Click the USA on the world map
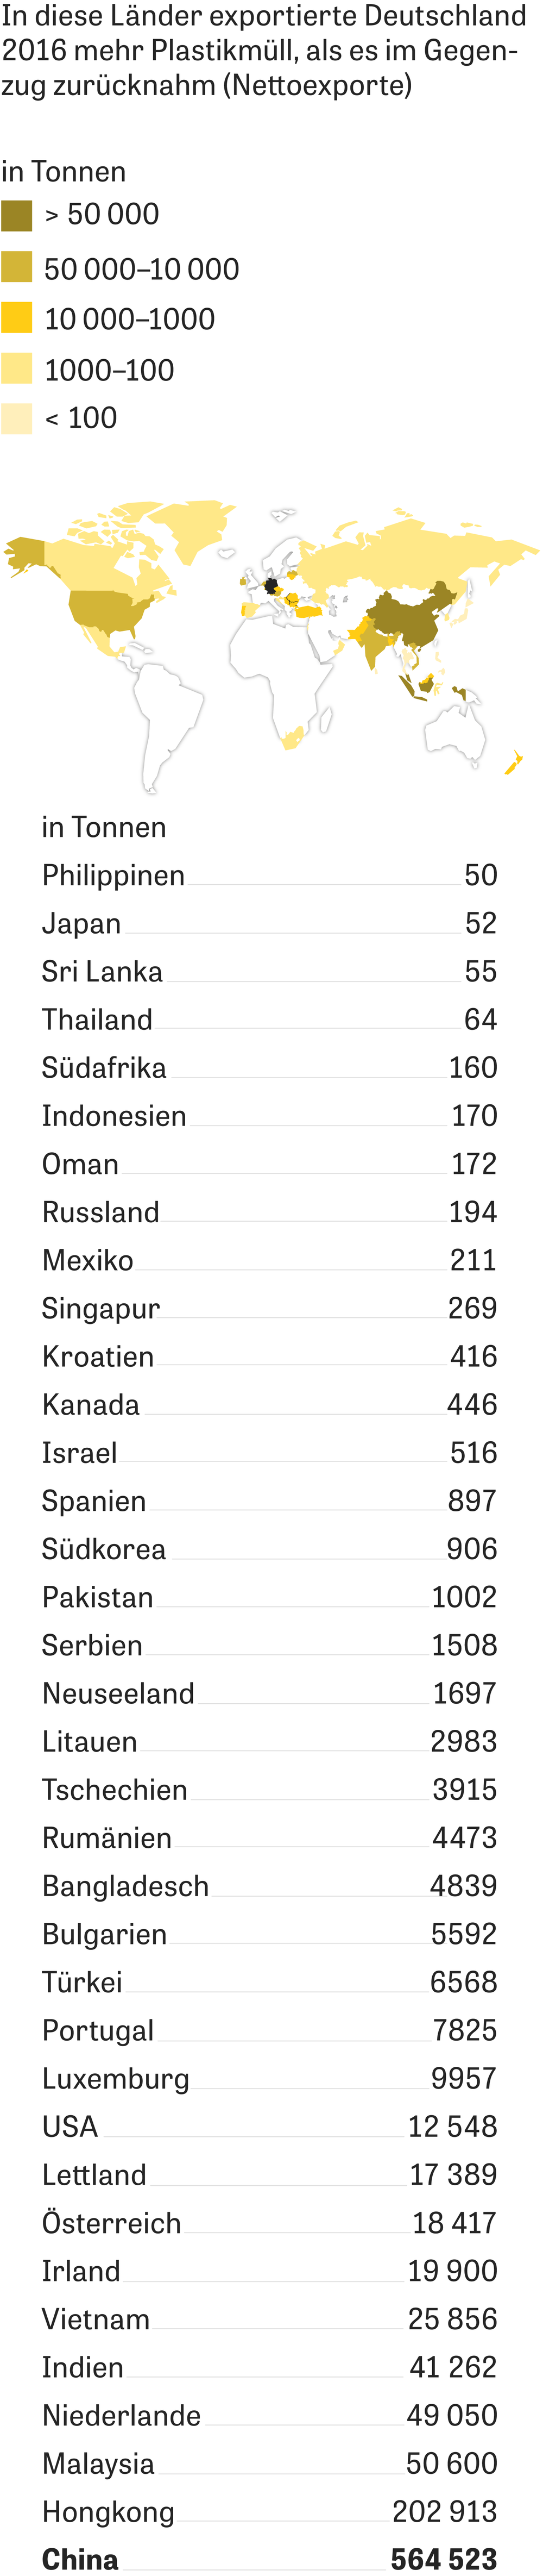Viewport: 543px width, 2576px height. (105, 610)
